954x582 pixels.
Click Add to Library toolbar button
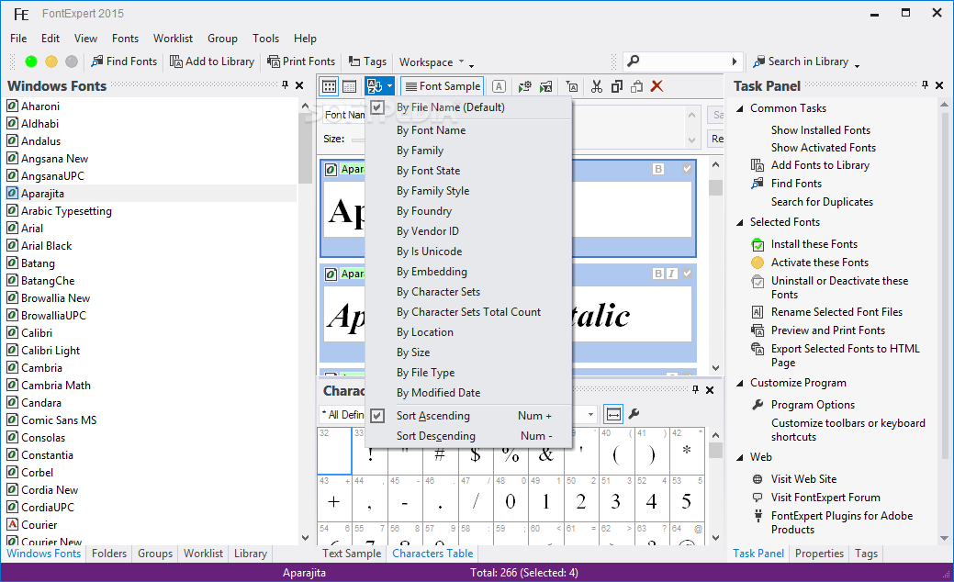click(x=212, y=62)
